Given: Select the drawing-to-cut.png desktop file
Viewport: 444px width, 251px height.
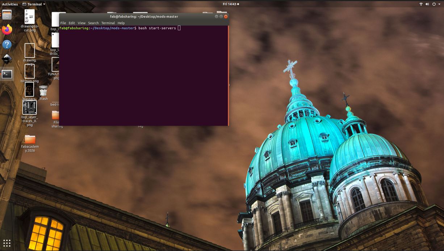Looking at the screenshot, I should (29, 20).
